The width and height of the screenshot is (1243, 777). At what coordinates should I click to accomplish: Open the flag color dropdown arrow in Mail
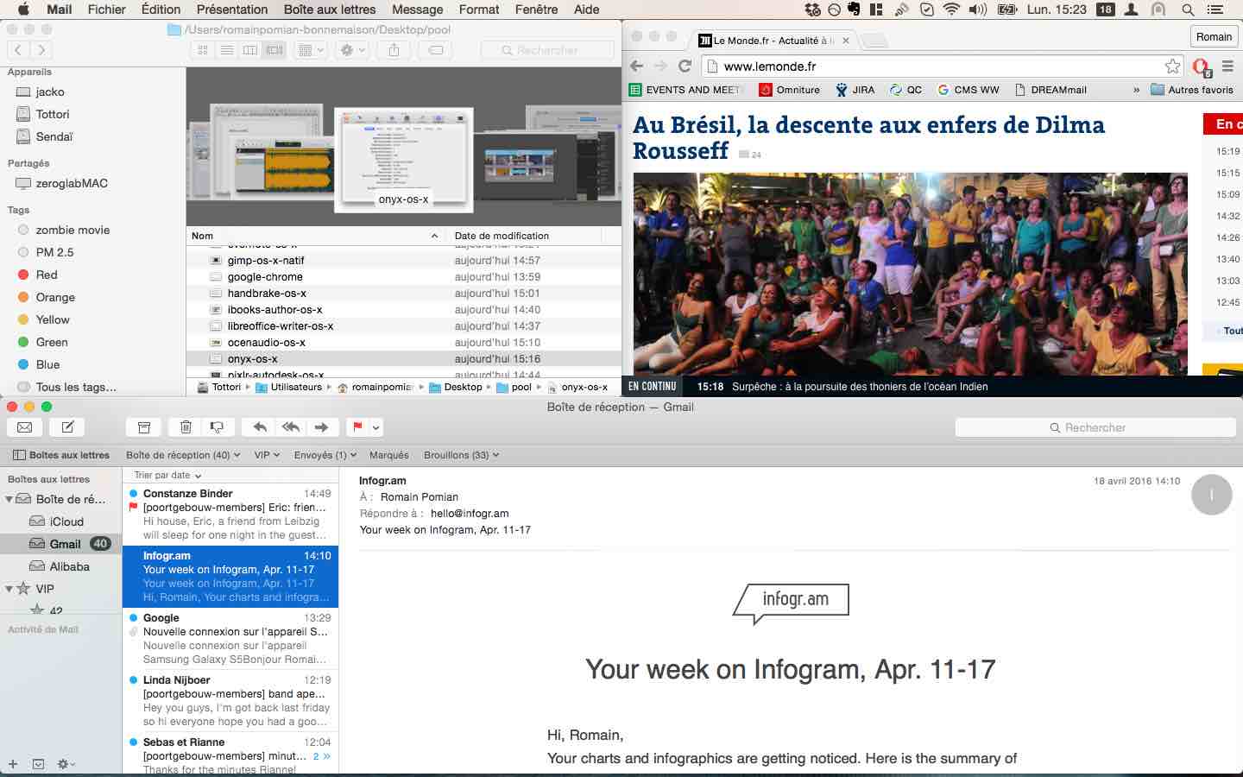coord(376,426)
